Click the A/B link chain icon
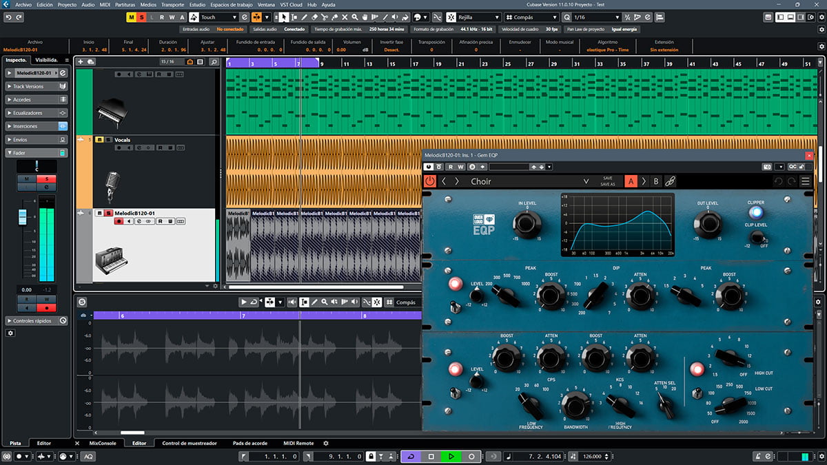The width and height of the screenshot is (827, 465). 670,181
